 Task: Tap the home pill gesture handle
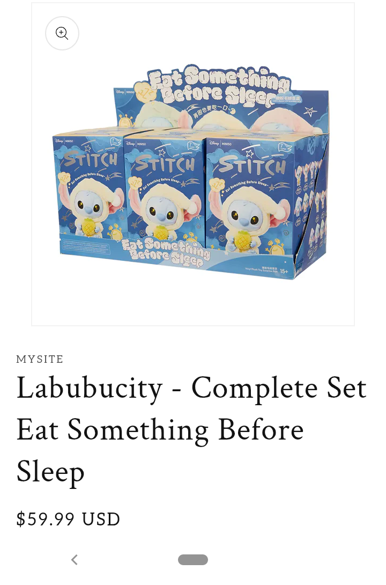[193, 560]
